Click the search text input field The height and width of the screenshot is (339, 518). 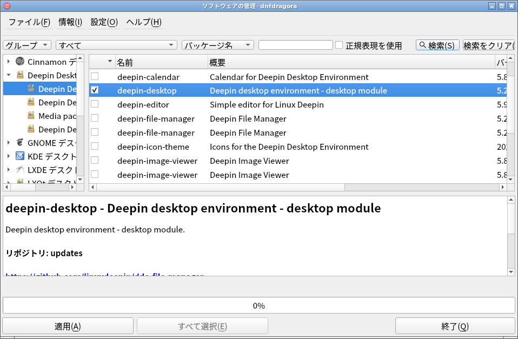(295, 45)
